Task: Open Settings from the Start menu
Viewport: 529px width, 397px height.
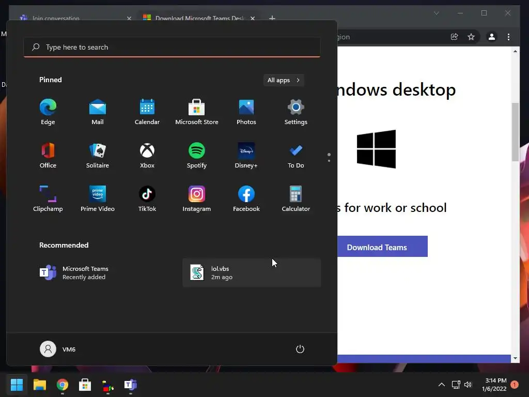Action: click(x=296, y=112)
